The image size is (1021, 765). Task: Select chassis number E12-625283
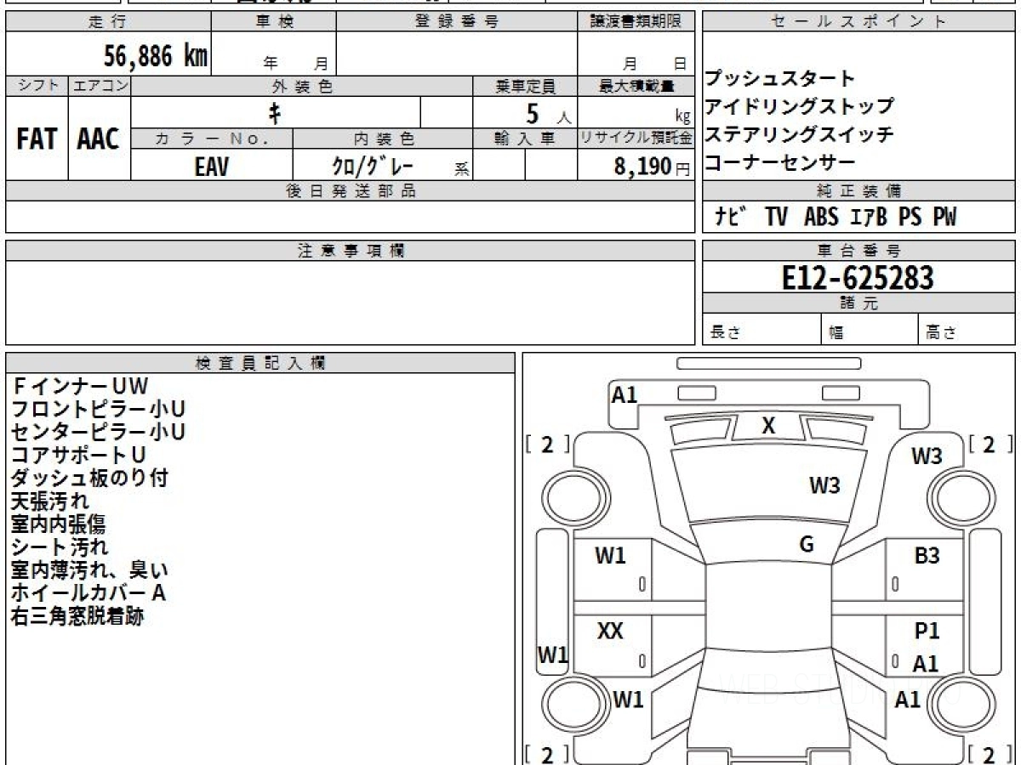point(858,277)
